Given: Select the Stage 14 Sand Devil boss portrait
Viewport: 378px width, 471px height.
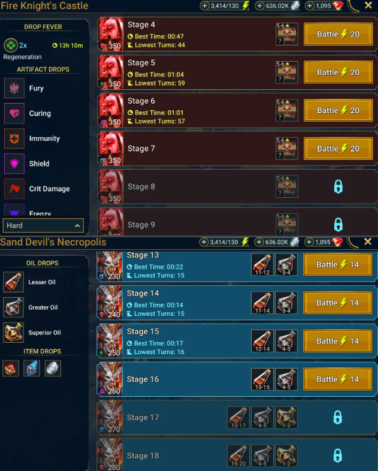Looking at the screenshot, I should point(110,302).
